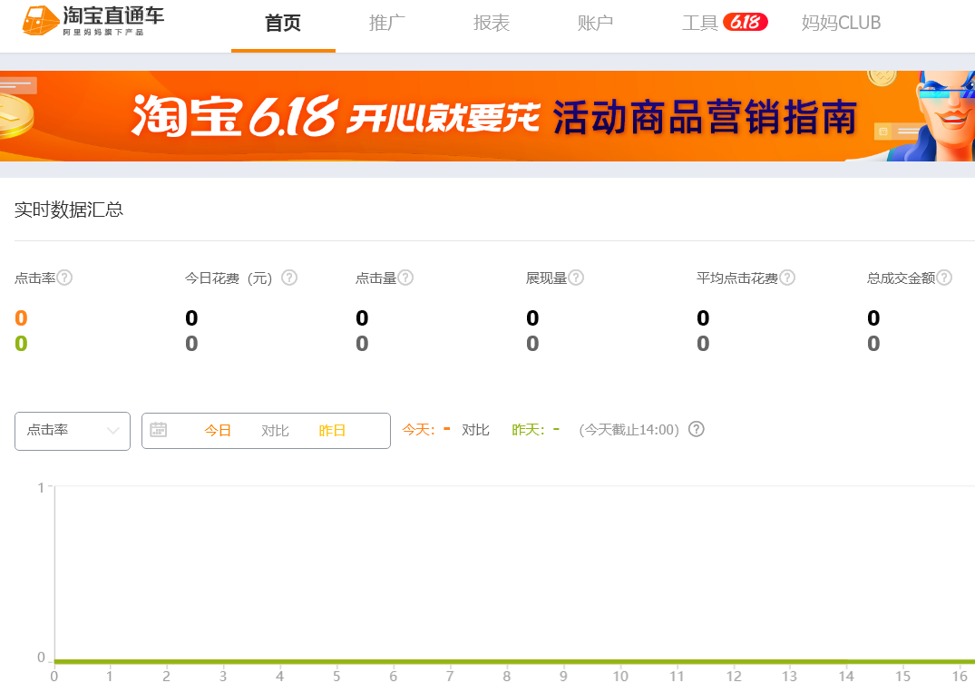The width and height of the screenshot is (975, 683).
Task: Show help for 展现量 metric
Action: click(x=576, y=278)
